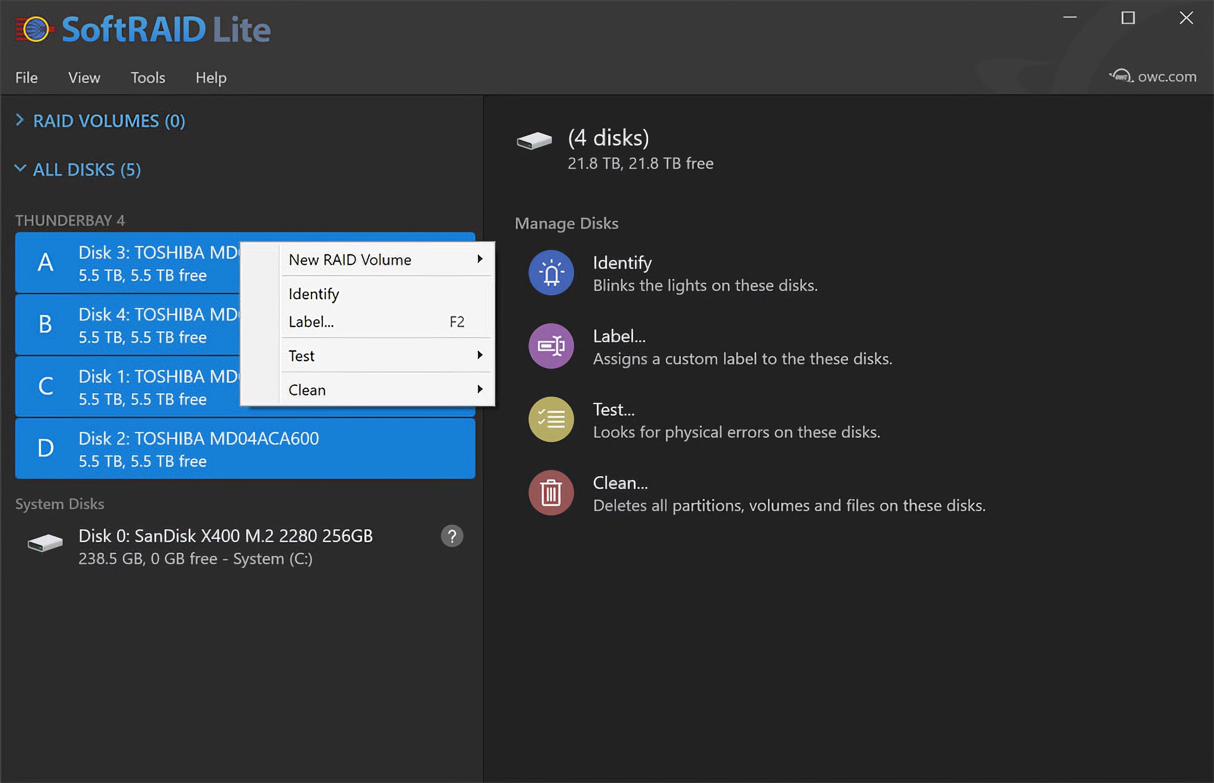This screenshot has height=783, width=1214.
Task: Click the drive icon beside (4 disks)
Action: pos(534,140)
